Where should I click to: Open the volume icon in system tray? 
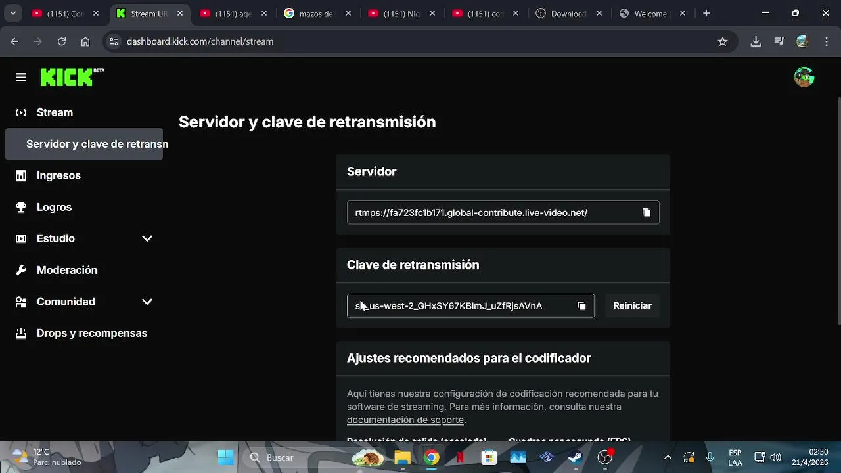pyautogui.click(x=775, y=457)
